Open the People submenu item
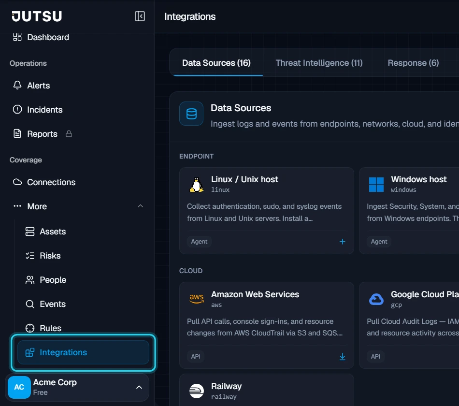This screenshot has width=459, height=406. [x=53, y=280]
